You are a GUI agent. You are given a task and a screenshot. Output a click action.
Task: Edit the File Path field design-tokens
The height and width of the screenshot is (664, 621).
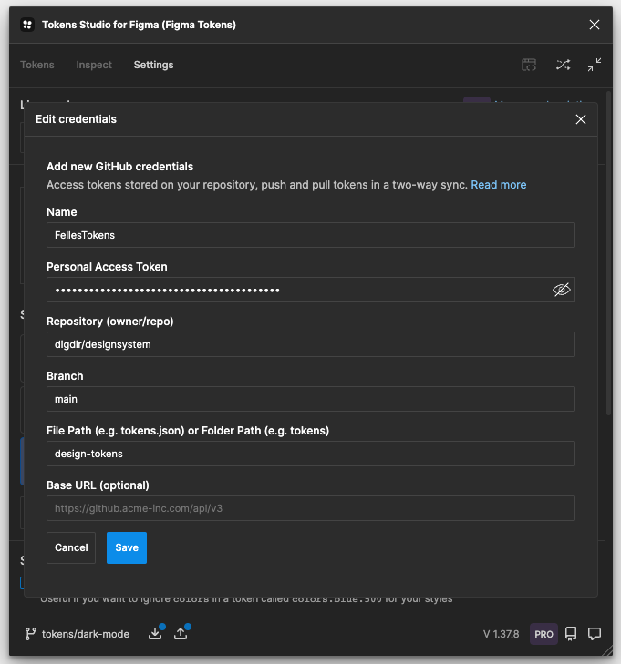coord(311,454)
